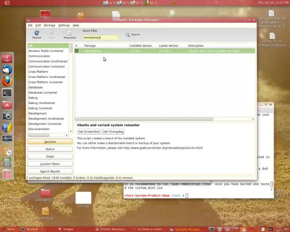Switch to the Origin filter view
Viewport: 290px width, 232px height.
[50, 157]
